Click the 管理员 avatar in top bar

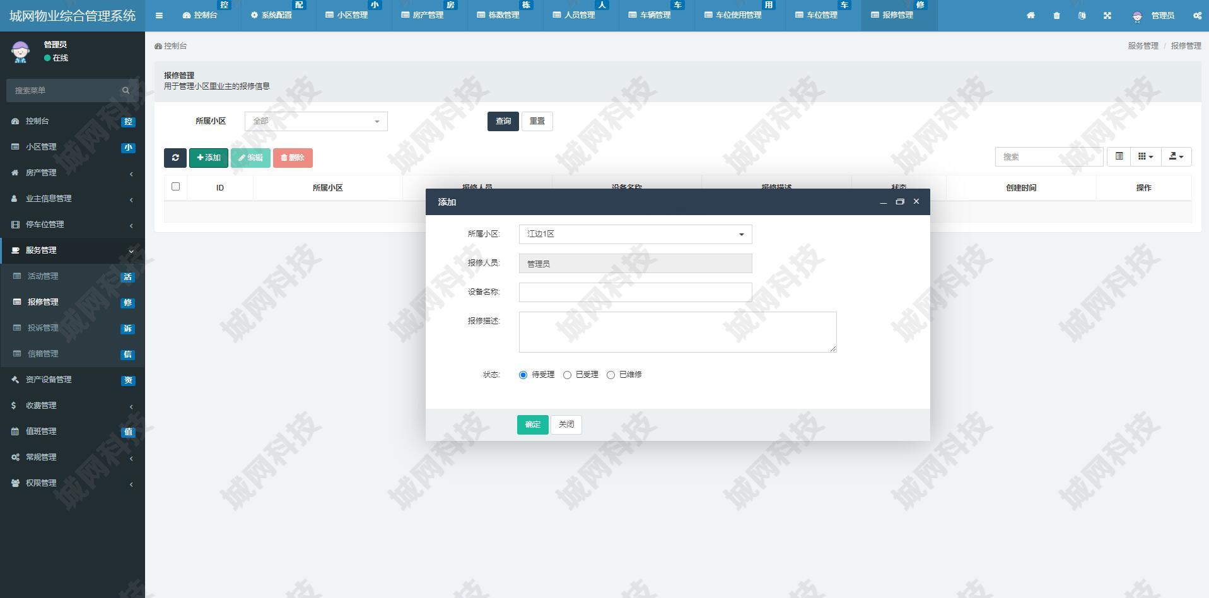coord(1137,16)
